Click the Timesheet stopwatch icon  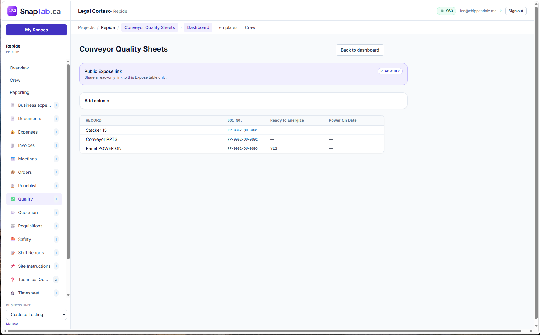13,293
